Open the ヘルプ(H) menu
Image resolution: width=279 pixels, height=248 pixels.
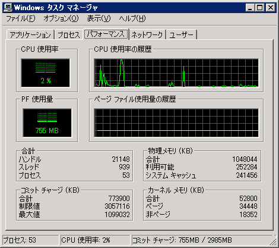pyautogui.click(x=132, y=18)
